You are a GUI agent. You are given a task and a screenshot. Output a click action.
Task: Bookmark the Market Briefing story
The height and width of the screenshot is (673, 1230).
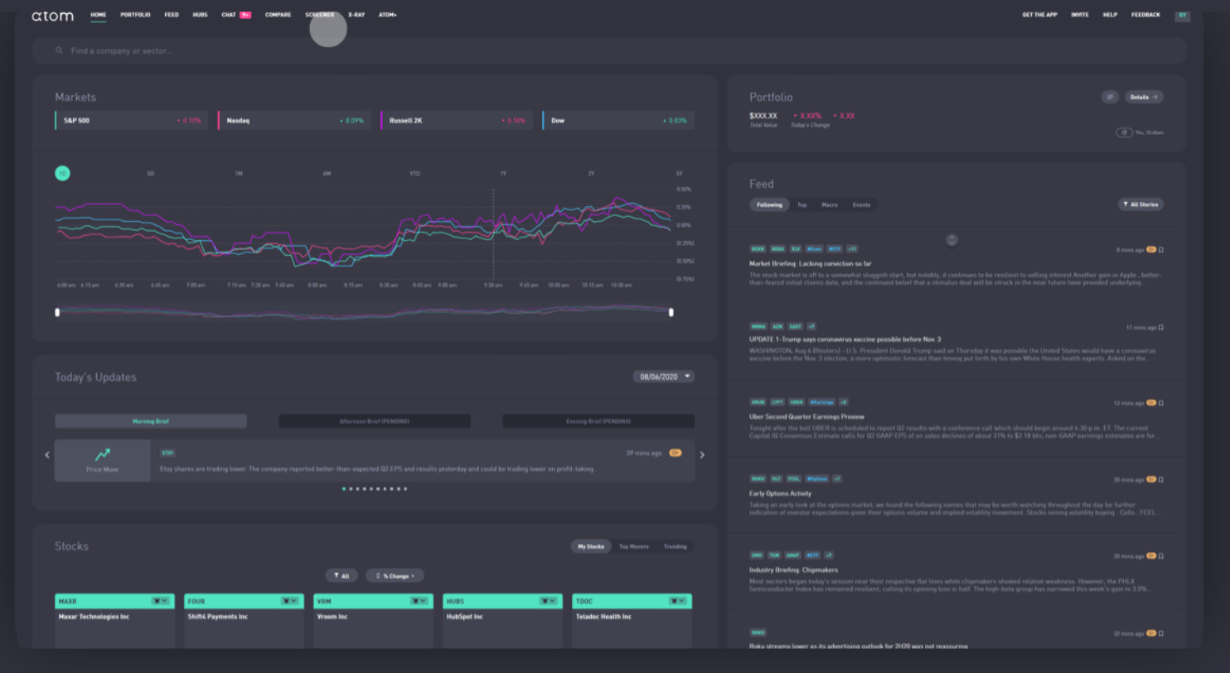[x=1161, y=250]
